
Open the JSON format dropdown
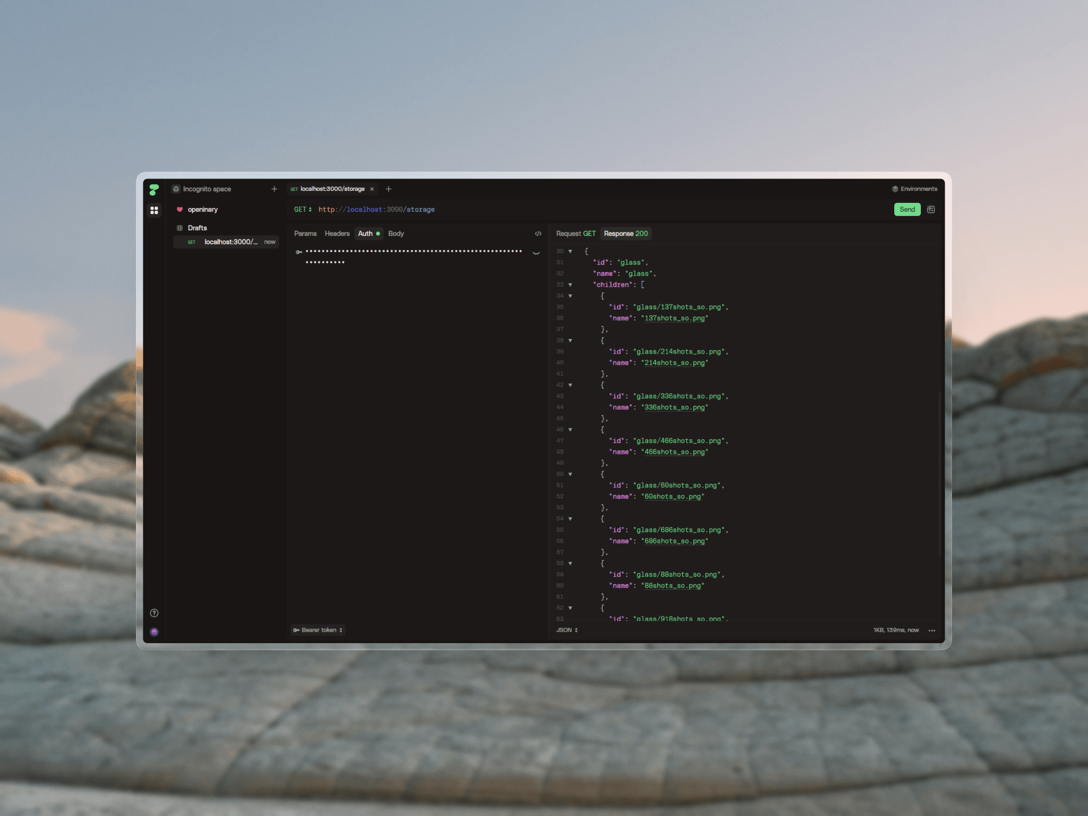pos(567,630)
